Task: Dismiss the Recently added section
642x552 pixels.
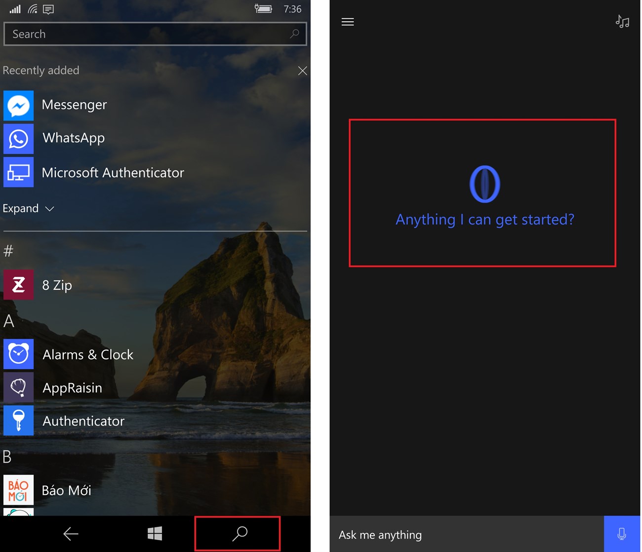Action: (x=302, y=71)
